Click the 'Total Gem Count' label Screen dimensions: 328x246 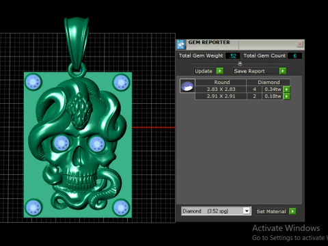click(264, 56)
